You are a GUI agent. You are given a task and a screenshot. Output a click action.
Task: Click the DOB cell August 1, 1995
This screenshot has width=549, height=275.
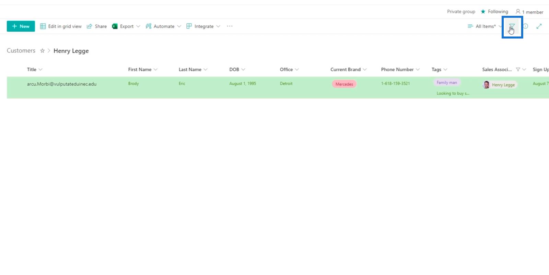pos(243,83)
